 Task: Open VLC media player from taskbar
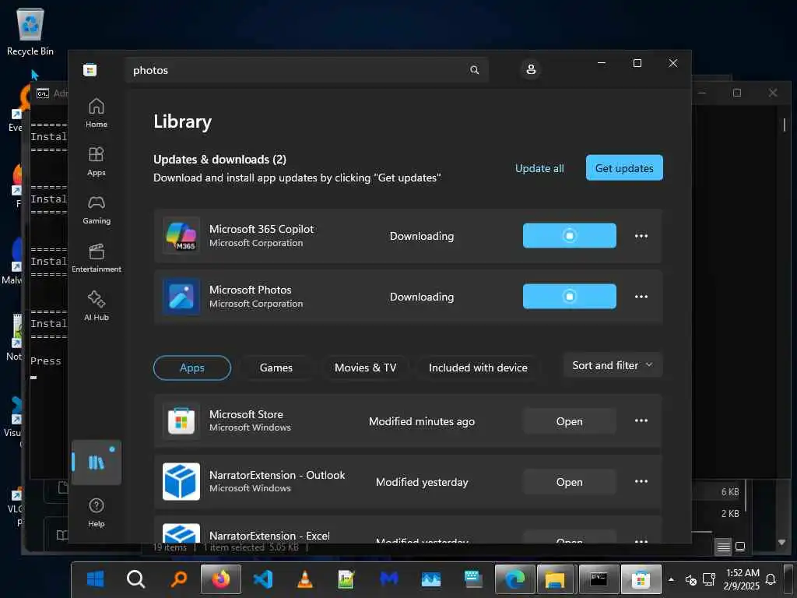coord(304,579)
